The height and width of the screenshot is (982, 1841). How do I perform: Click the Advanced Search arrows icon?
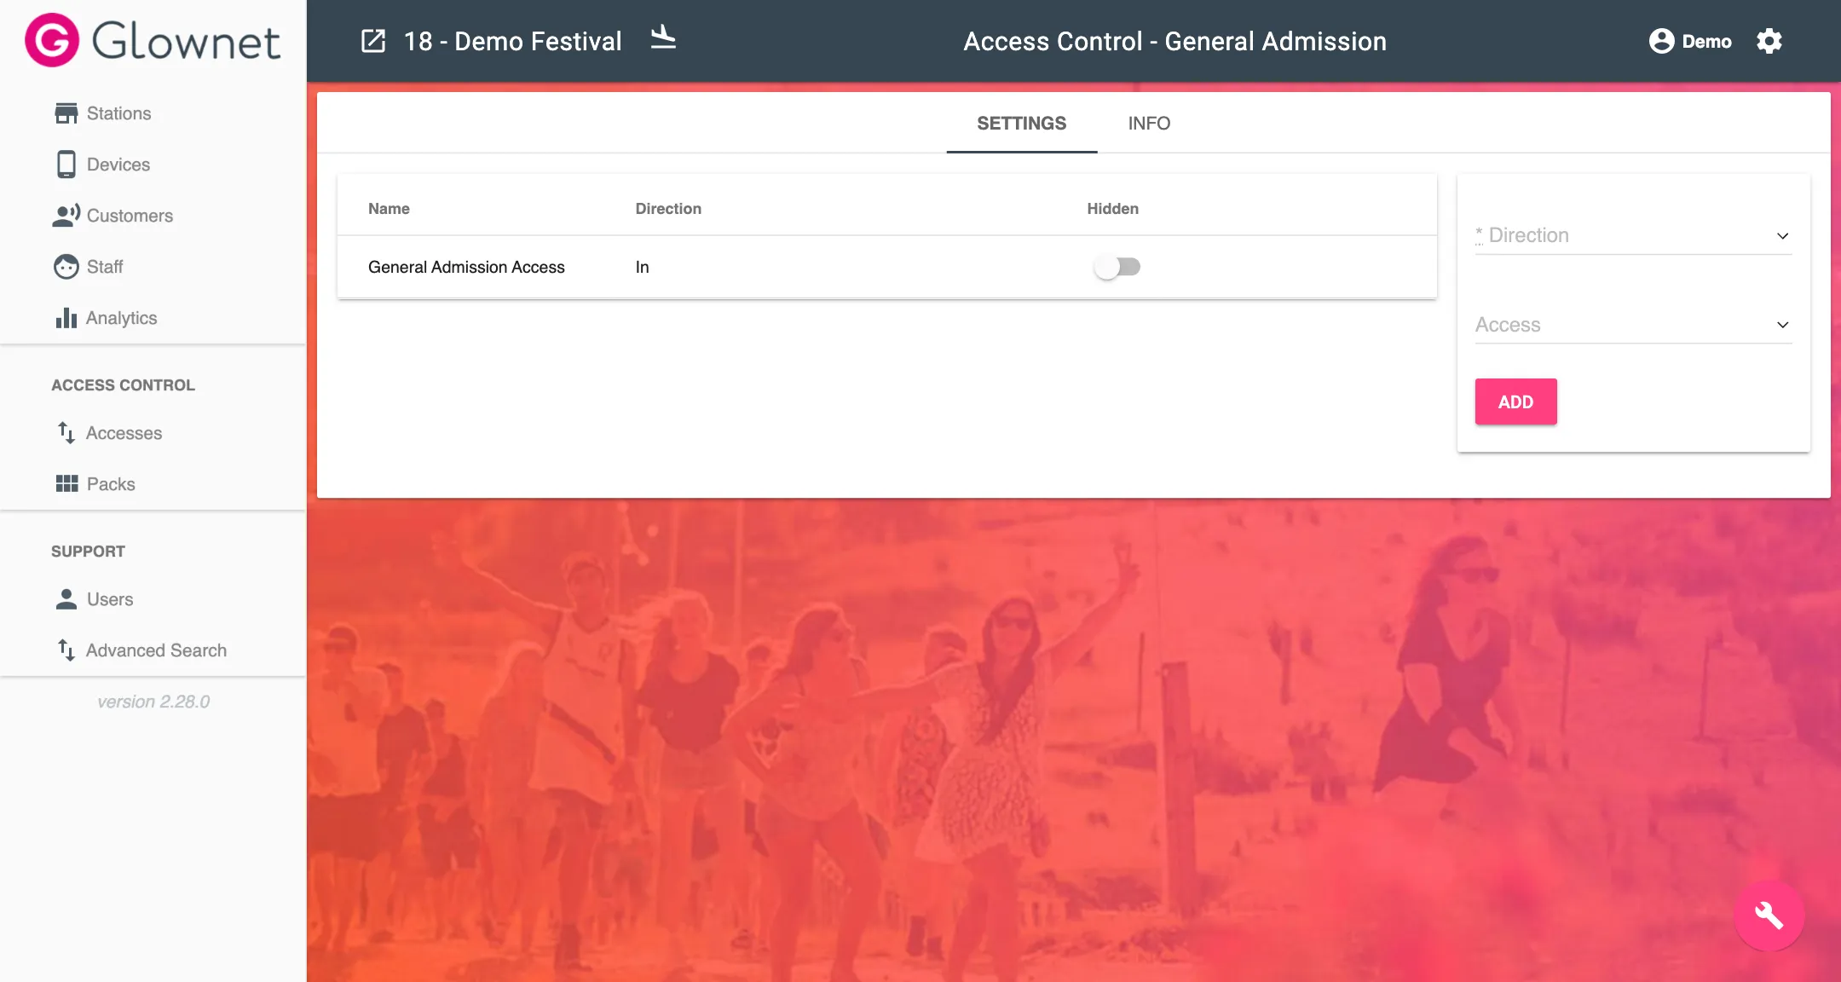[66, 650]
